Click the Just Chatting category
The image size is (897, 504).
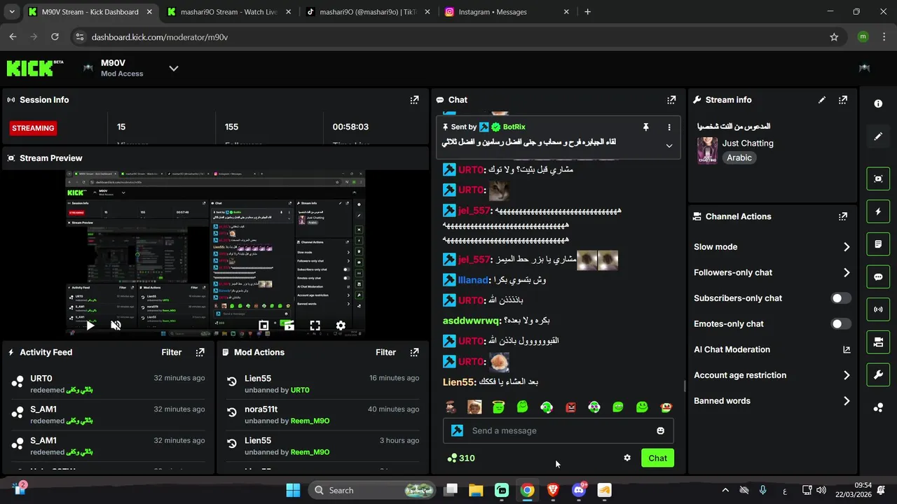[748, 143]
